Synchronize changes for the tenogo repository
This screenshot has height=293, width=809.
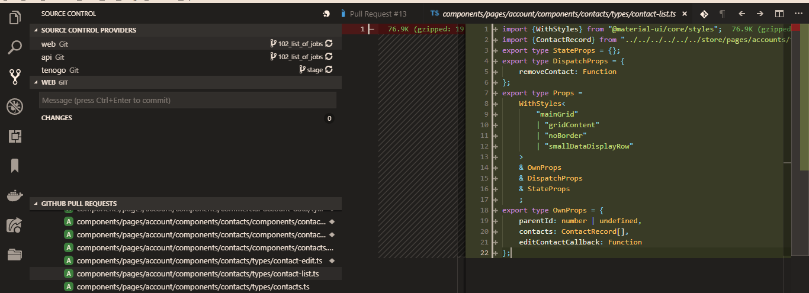[329, 70]
